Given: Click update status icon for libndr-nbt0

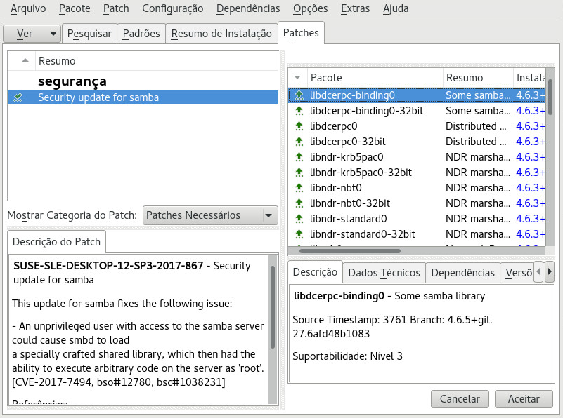Looking at the screenshot, I should point(299,188).
